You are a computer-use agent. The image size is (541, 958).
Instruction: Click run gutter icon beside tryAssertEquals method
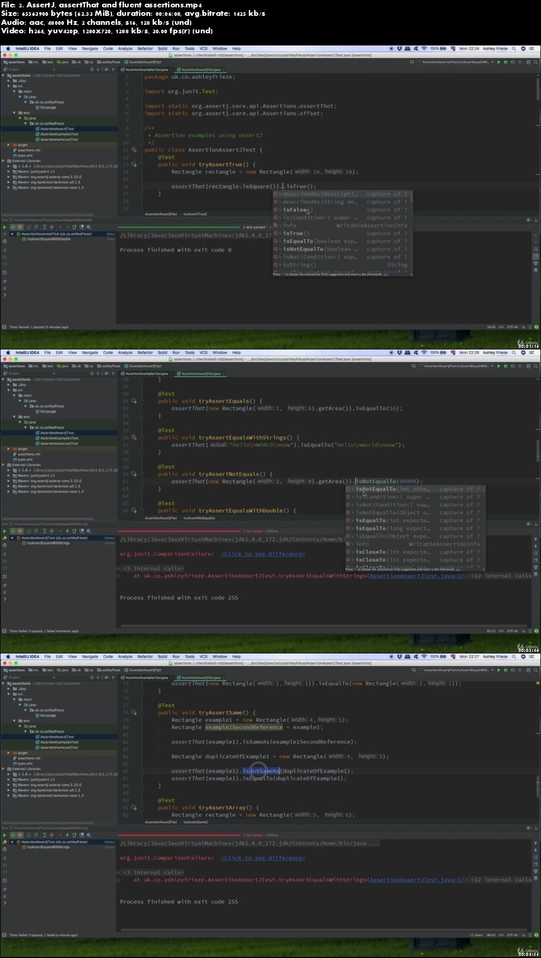pos(134,401)
